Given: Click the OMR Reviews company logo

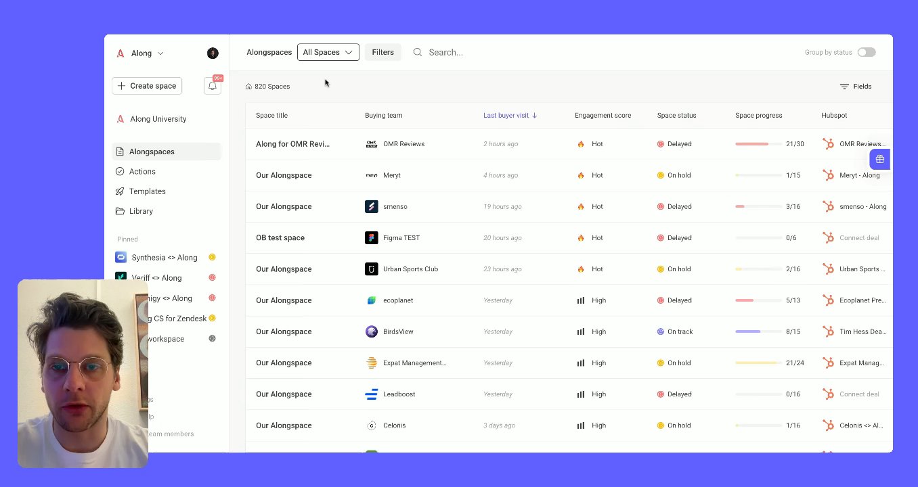Looking at the screenshot, I should click(x=371, y=144).
